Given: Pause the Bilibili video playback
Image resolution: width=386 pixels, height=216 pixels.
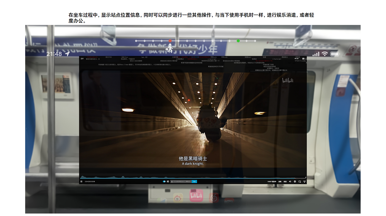Looking at the screenshot, I should click(x=81, y=182).
